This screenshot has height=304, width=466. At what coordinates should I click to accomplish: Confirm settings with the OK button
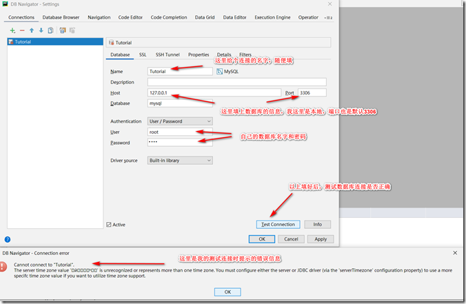pyautogui.click(x=262, y=239)
